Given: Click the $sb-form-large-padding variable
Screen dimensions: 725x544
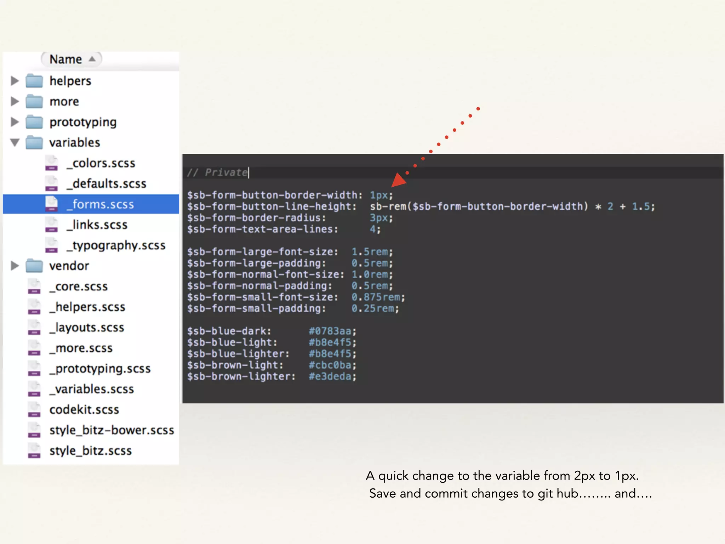Looking at the screenshot, I should pos(256,263).
